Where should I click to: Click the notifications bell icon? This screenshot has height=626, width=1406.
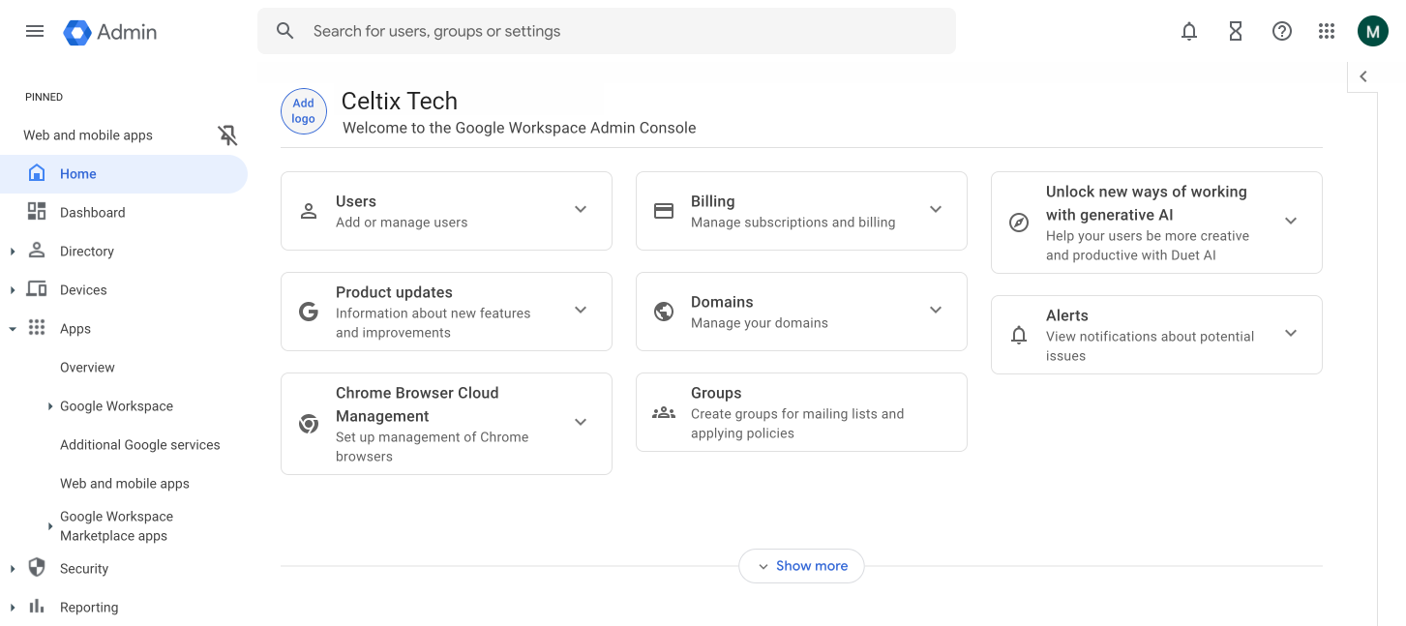pyautogui.click(x=1189, y=31)
